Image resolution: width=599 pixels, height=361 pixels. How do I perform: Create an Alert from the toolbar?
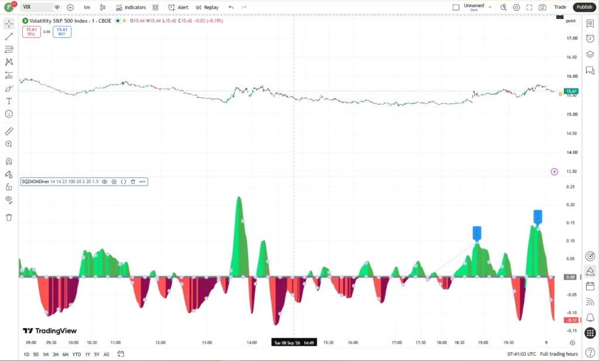[178, 7]
